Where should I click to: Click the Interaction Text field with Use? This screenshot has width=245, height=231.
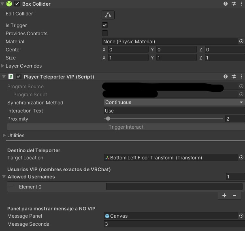coord(174,111)
